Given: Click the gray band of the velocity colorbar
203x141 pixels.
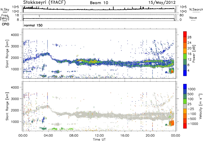Looking at the screenshot, I should click(x=185, y=106).
